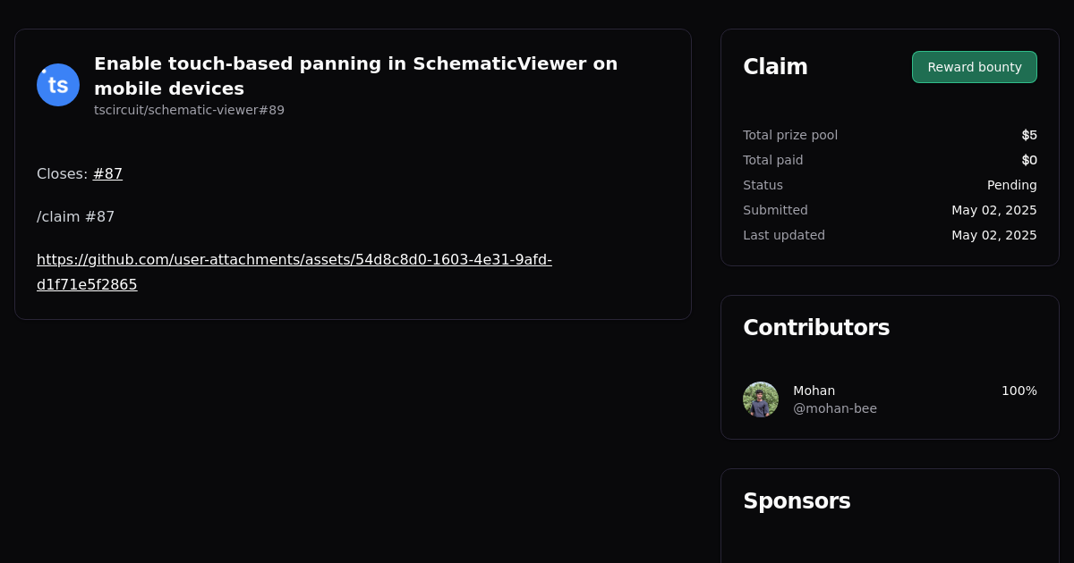Screen dimensions: 1074x563
Task: Open the #87 issue link
Action: (107, 174)
